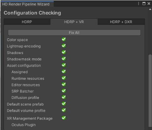The width and height of the screenshot is (152, 130).
Task: Select the HDRP + VR tab
Action: (x=74, y=22)
